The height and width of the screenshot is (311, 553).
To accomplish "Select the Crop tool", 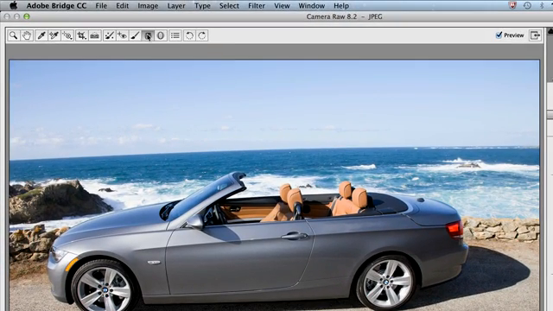I will pyautogui.click(x=81, y=35).
